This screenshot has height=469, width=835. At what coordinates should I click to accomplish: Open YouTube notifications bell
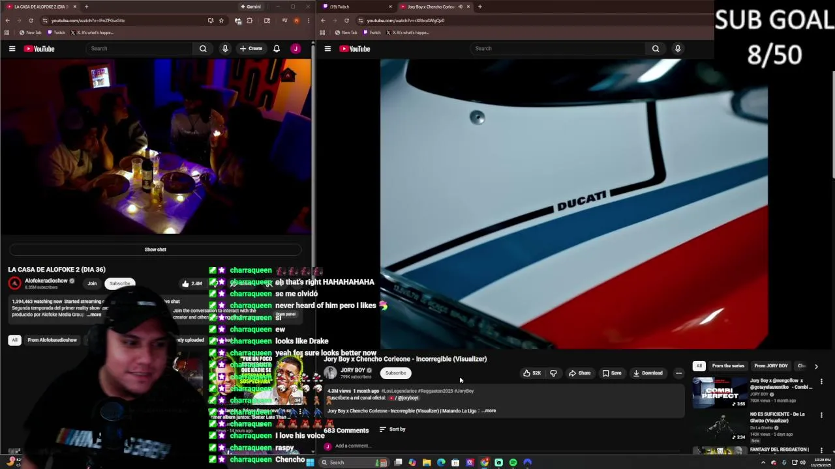coord(277,49)
